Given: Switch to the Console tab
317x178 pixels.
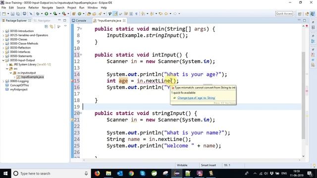Looking at the screenshot, I should pyautogui.click(x=79, y=21).
